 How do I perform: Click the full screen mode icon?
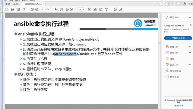(x=101, y=9)
